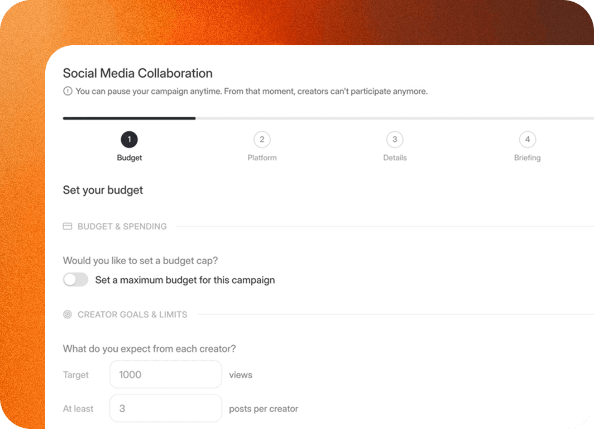594x429 pixels.
Task: Click the step progress bar
Action: tap(328, 118)
